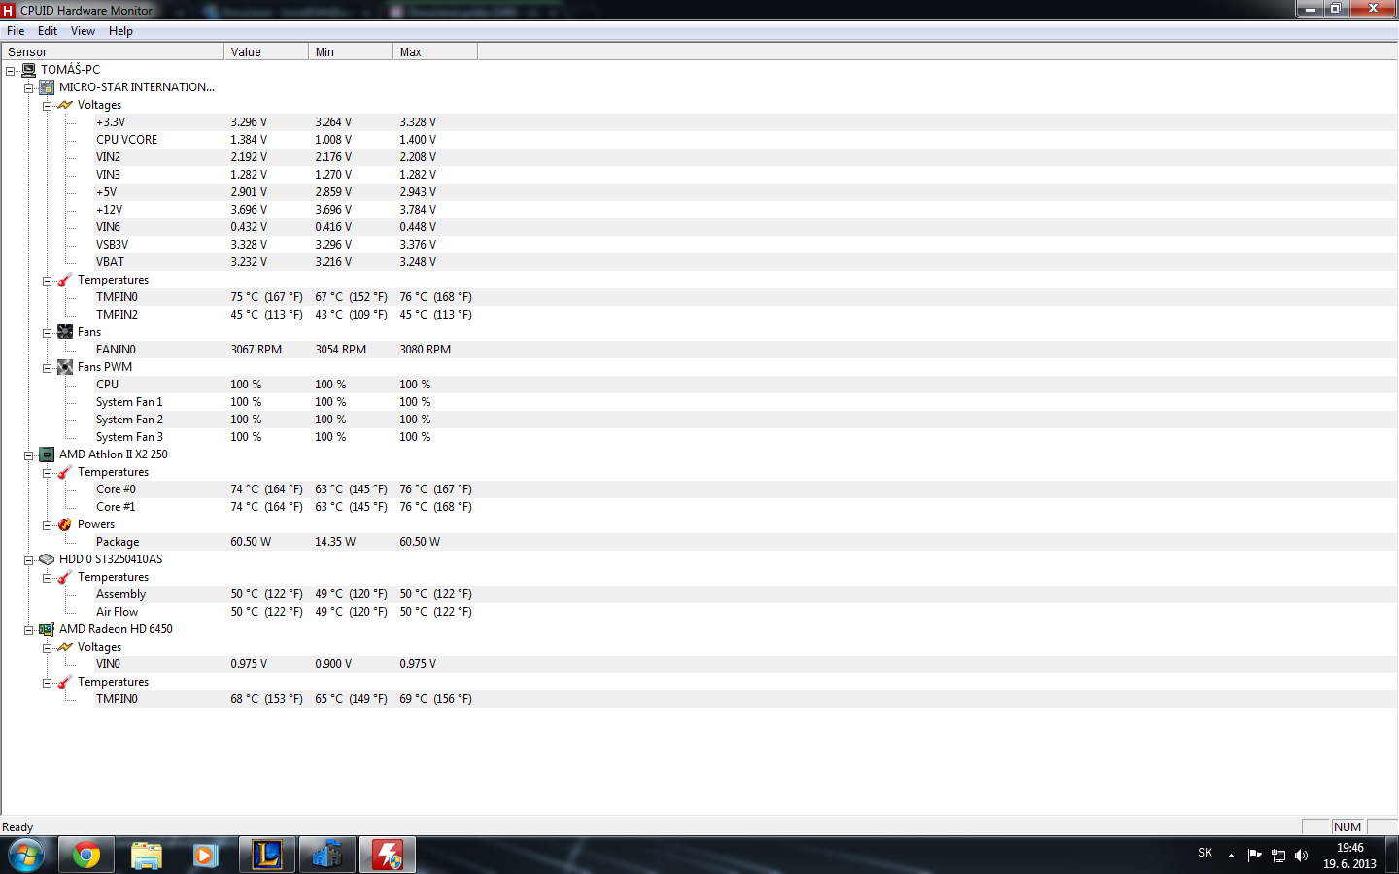Click the NUM indicator in status bar
1399x874 pixels.
pyautogui.click(x=1348, y=827)
